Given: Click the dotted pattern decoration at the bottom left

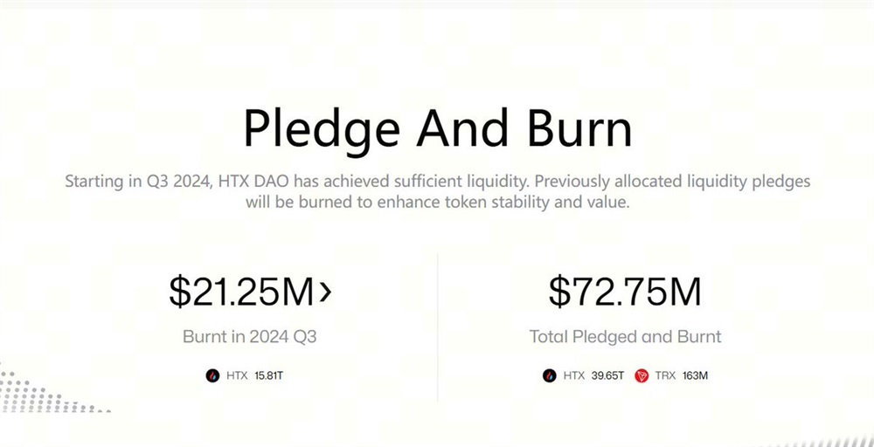Looking at the screenshot, I should coord(35,389).
